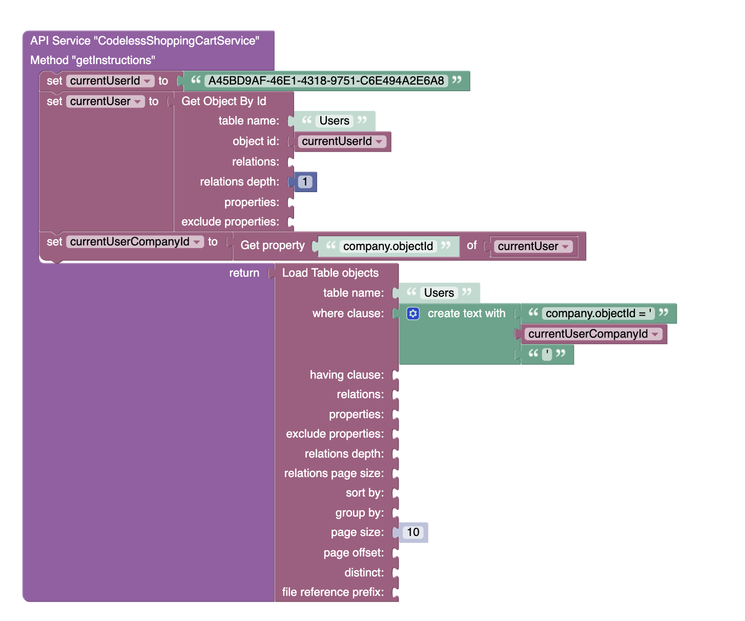Open the currentUserId variable dropdown in first set block

147,80
